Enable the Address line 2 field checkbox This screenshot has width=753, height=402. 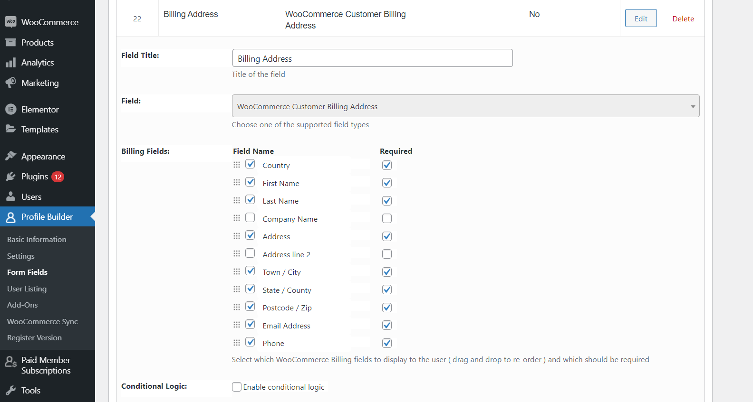click(x=250, y=253)
